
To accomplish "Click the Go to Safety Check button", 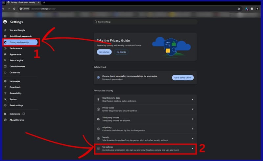I will [182, 78].
